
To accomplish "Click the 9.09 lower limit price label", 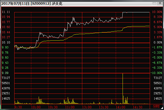I will click(5, 73).
